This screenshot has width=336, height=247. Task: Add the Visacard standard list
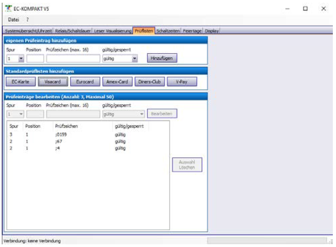click(x=53, y=82)
